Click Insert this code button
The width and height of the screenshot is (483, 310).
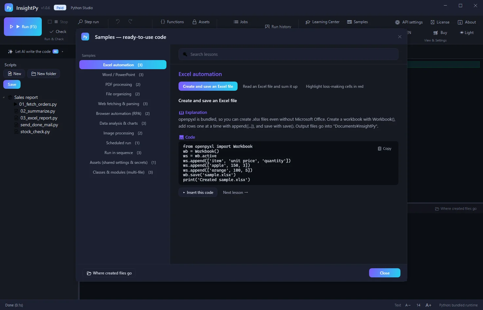[x=198, y=193]
